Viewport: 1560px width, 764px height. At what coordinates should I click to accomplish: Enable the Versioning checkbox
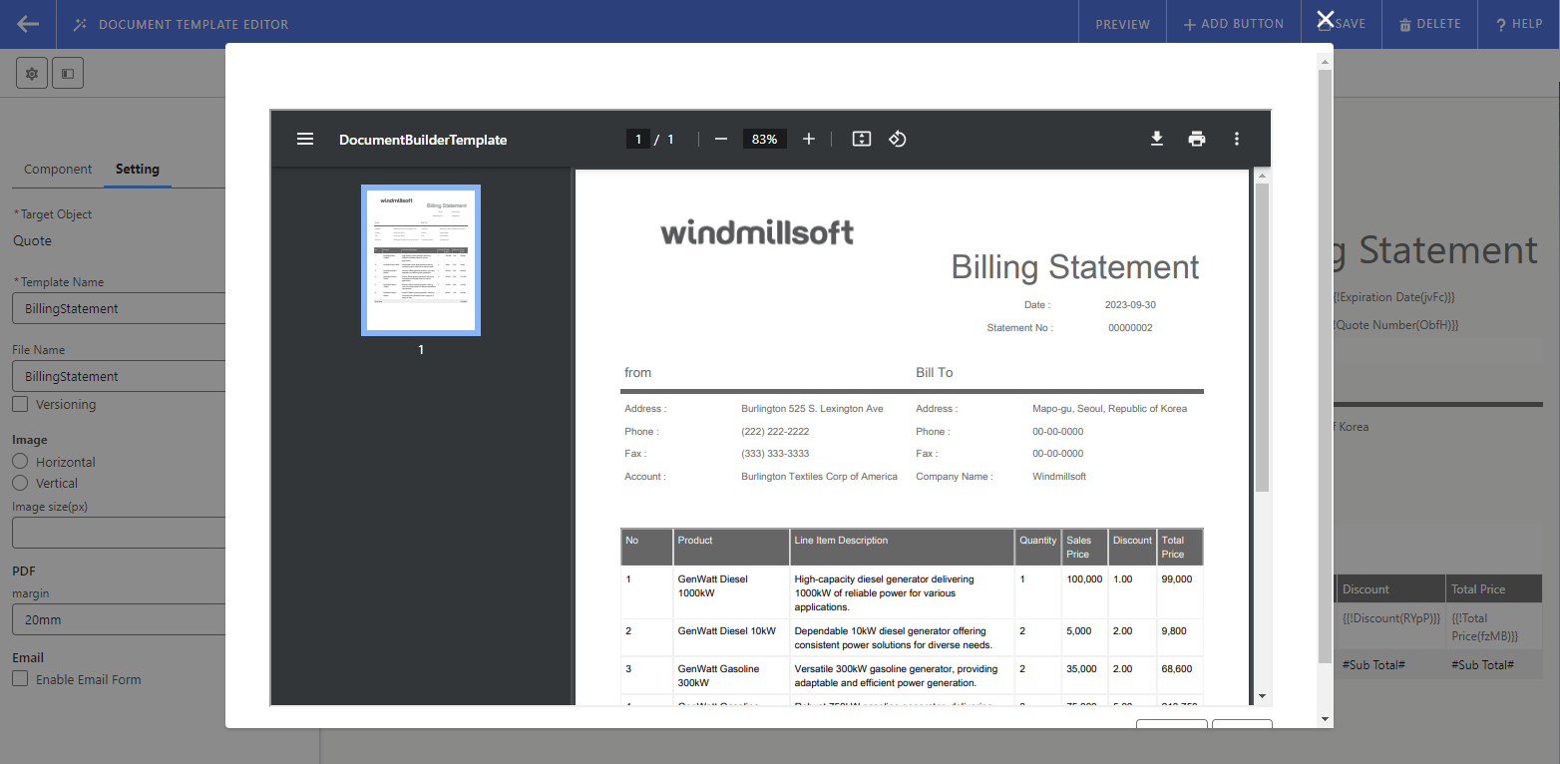click(20, 404)
